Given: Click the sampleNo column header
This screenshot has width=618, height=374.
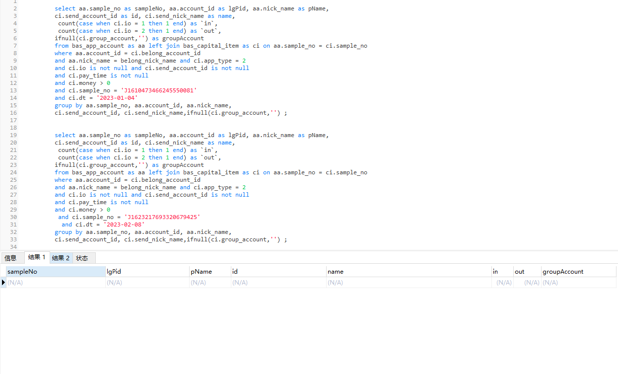Looking at the screenshot, I should [55, 272].
